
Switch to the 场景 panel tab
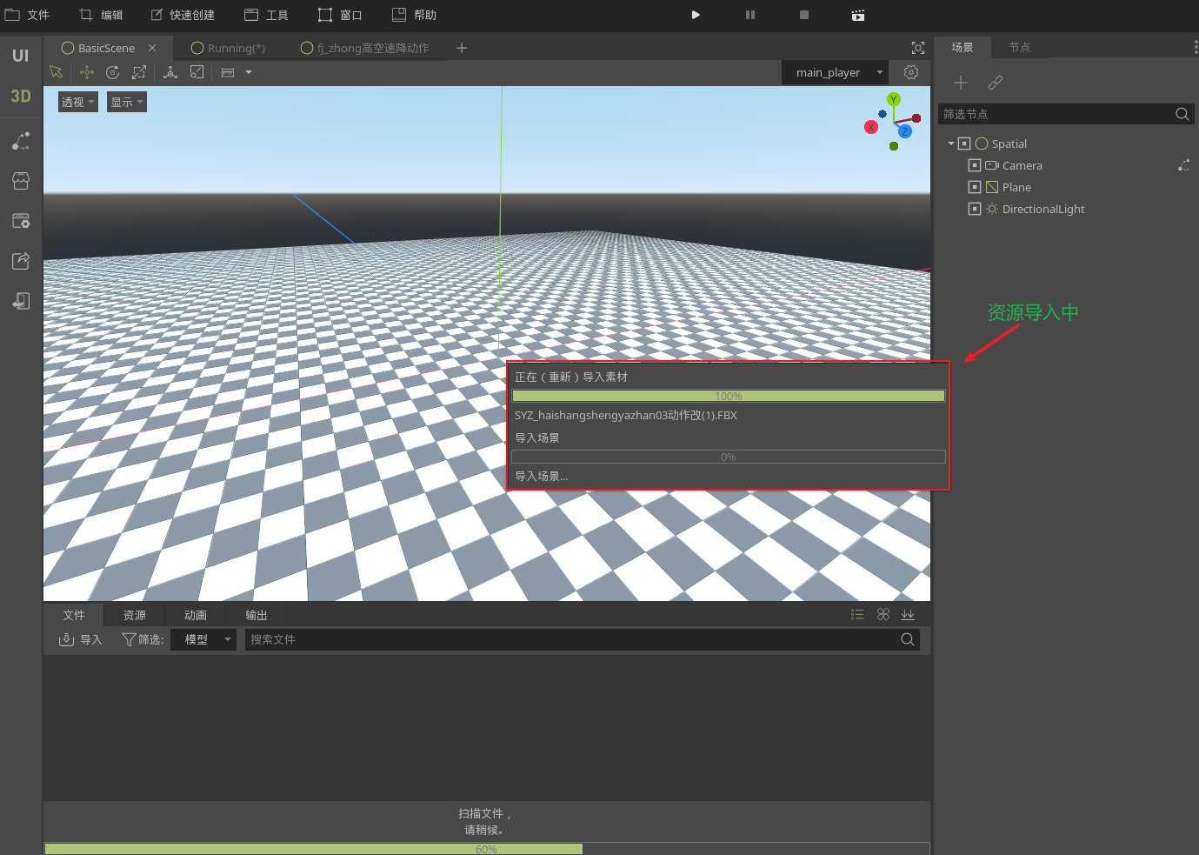pyautogui.click(x=963, y=47)
